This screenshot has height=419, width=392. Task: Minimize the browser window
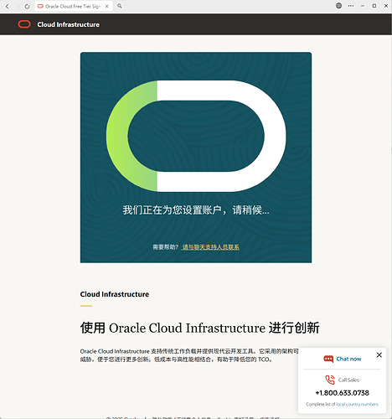click(363, 6)
